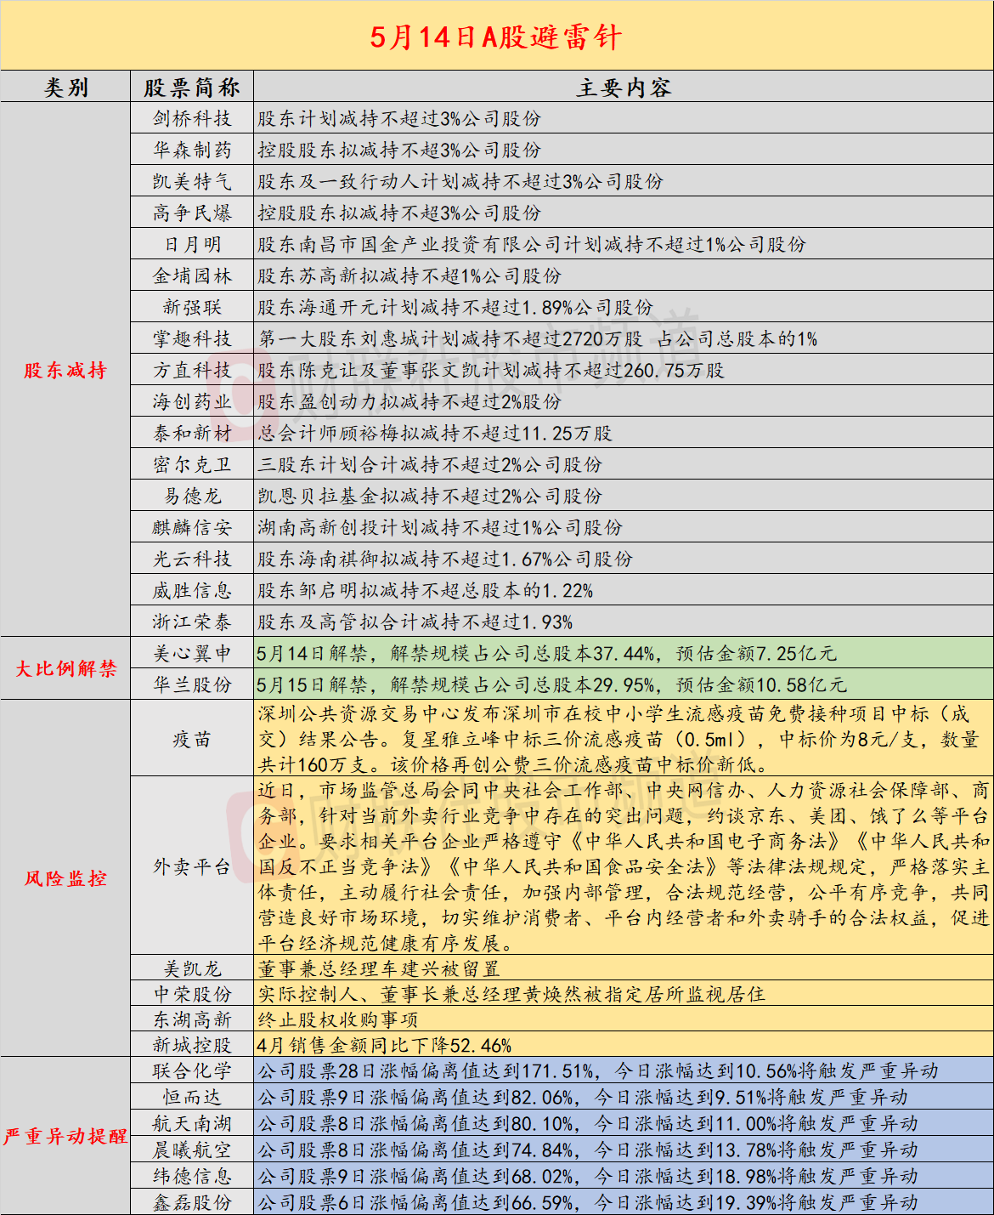Image resolution: width=994 pixels, height=1215 pixels.
Task: Select stock name 美心翼申
Action: (x=192, y=653)
